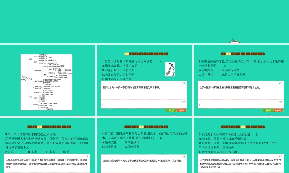This screenshot has height=173, width=289.
Task: Click option B.内蒙古高原 in question 2
Action: click(x=230, y=70)
